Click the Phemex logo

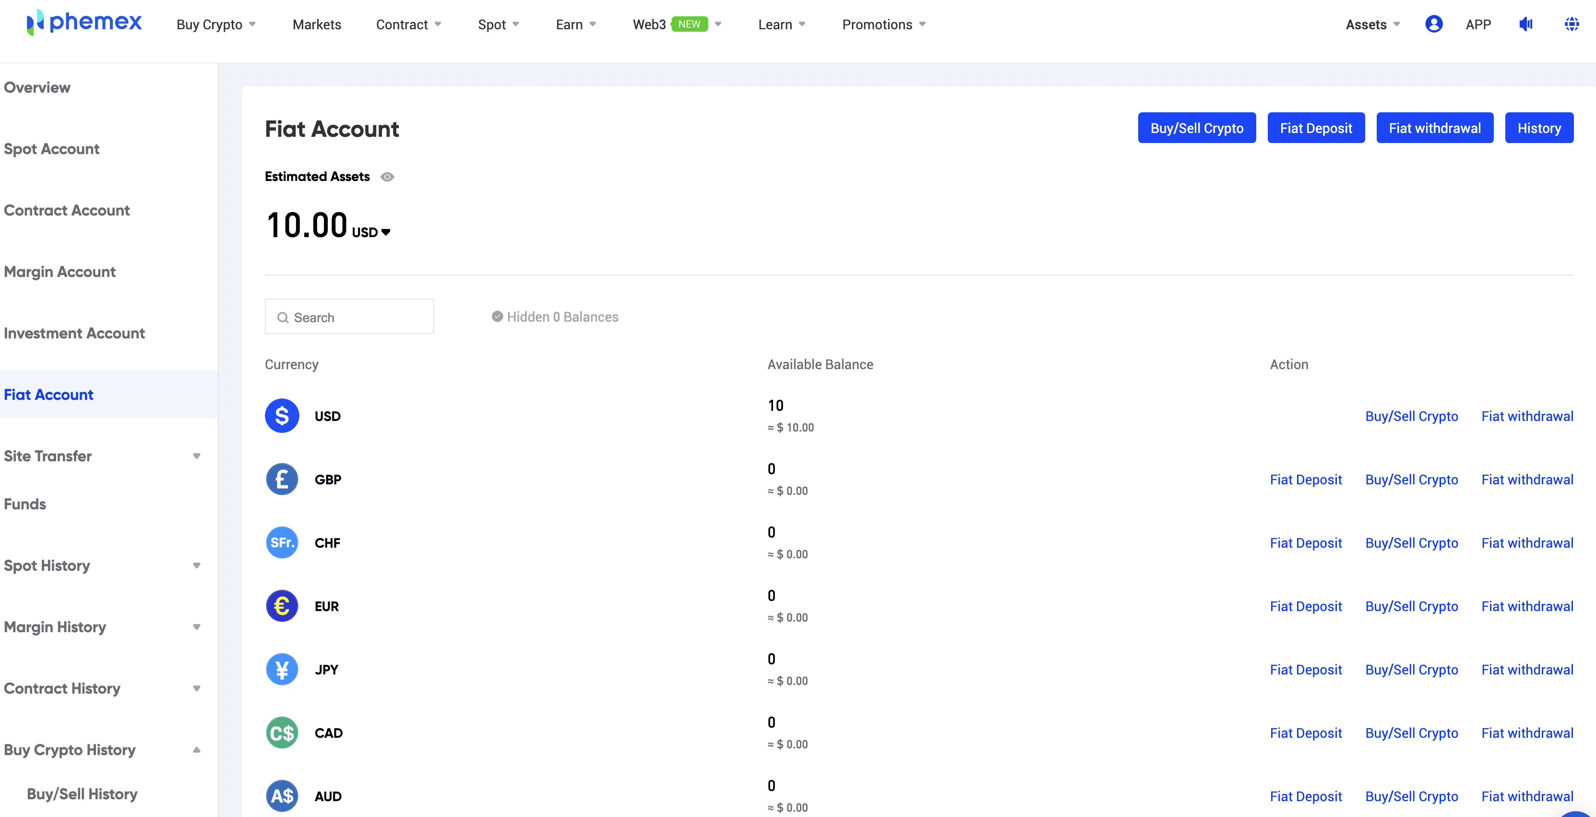84,23
